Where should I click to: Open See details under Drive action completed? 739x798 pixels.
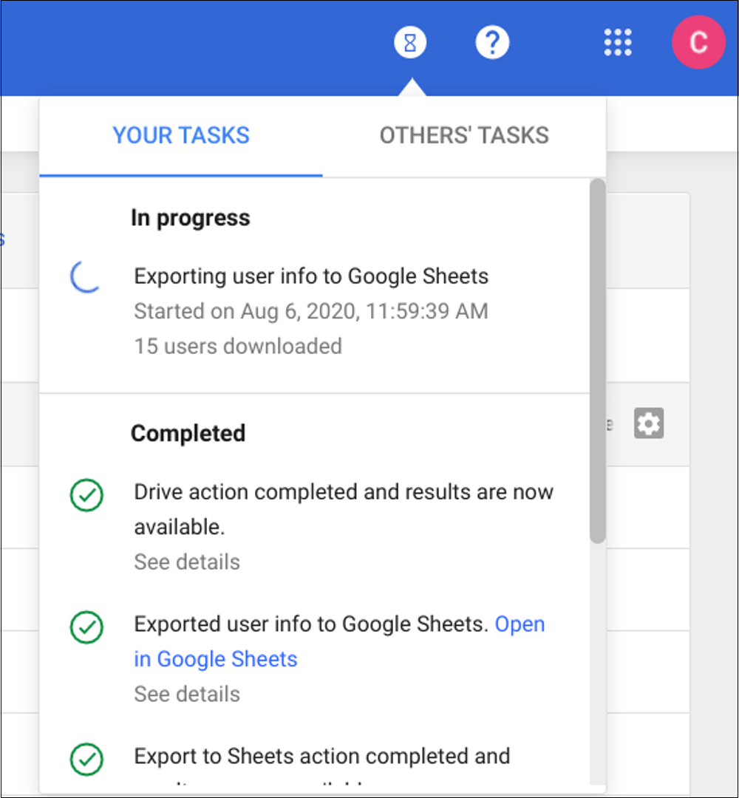(187, 562)
